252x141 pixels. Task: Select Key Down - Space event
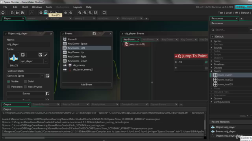[x=87, y=43]
